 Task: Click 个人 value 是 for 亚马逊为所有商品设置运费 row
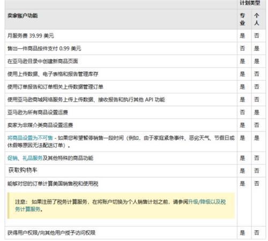[257, 112]
